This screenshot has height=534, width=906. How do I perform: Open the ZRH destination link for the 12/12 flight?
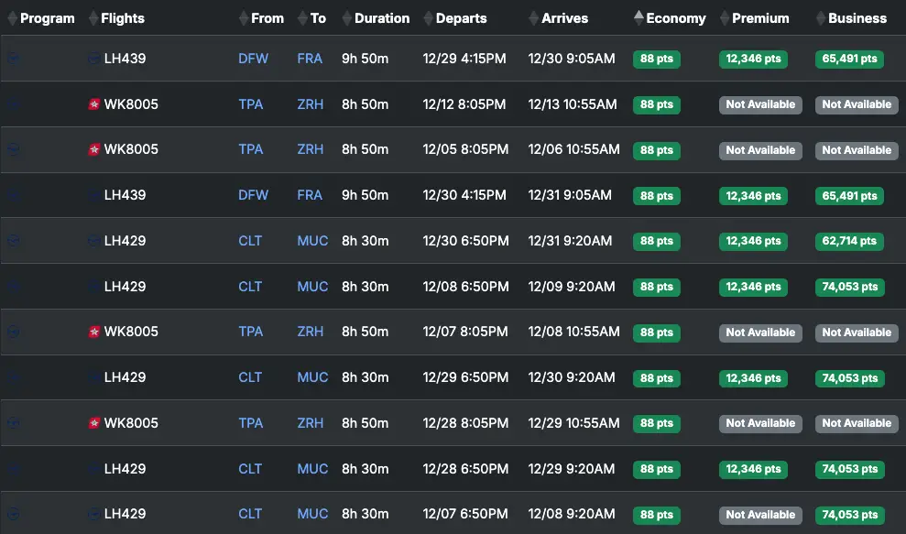click(x=311, y=104)
